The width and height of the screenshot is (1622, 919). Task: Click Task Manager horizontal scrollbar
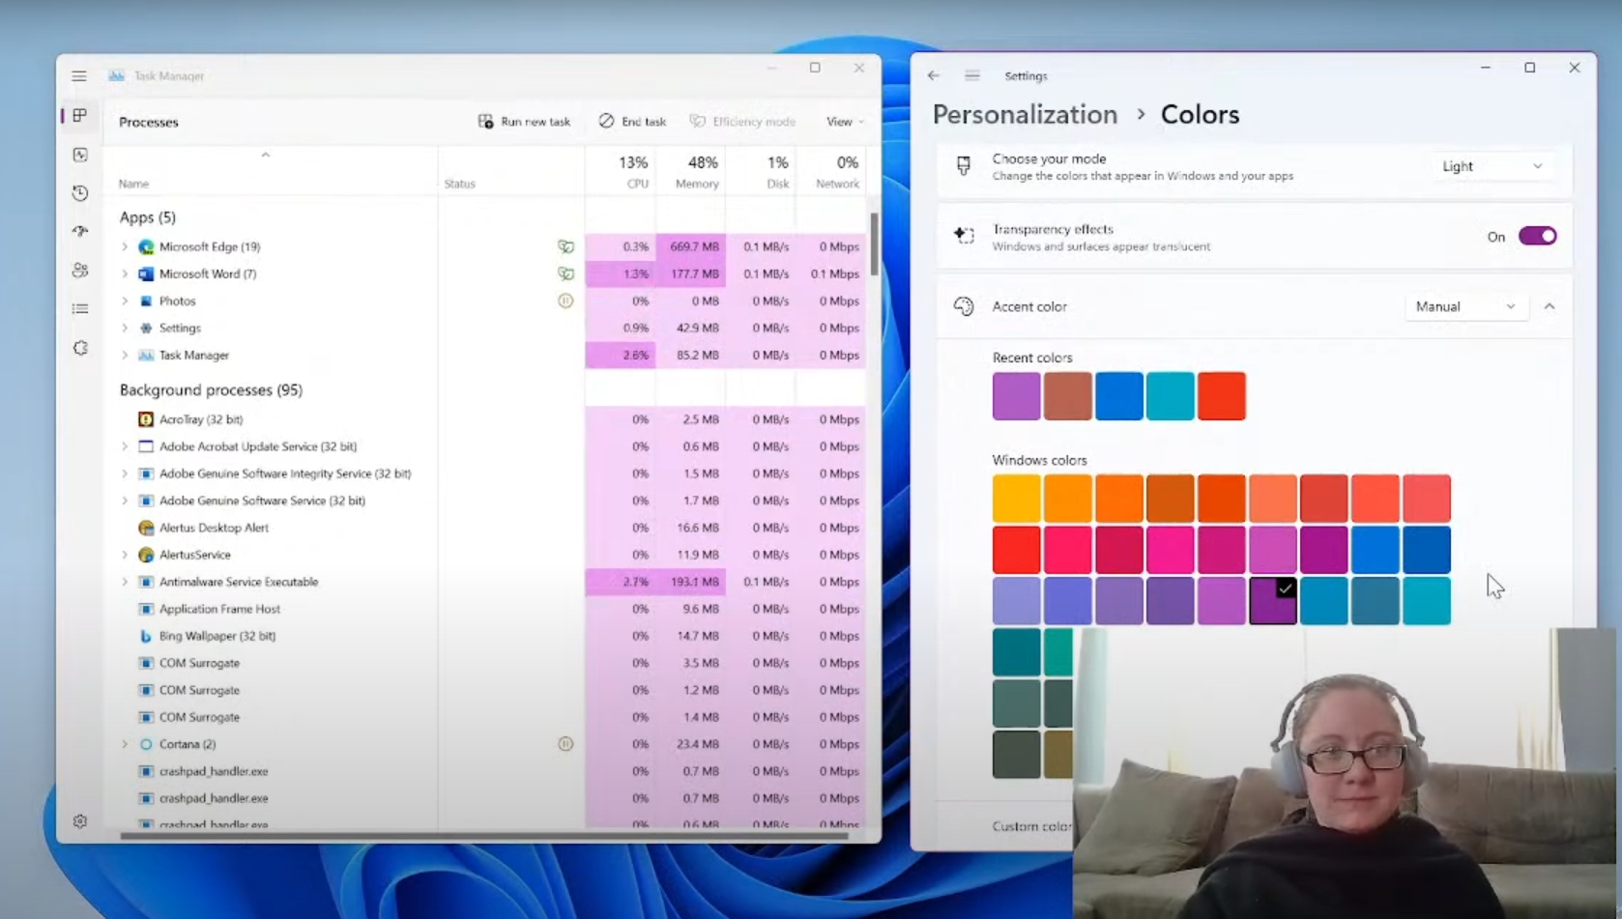[x=483, y=836]
